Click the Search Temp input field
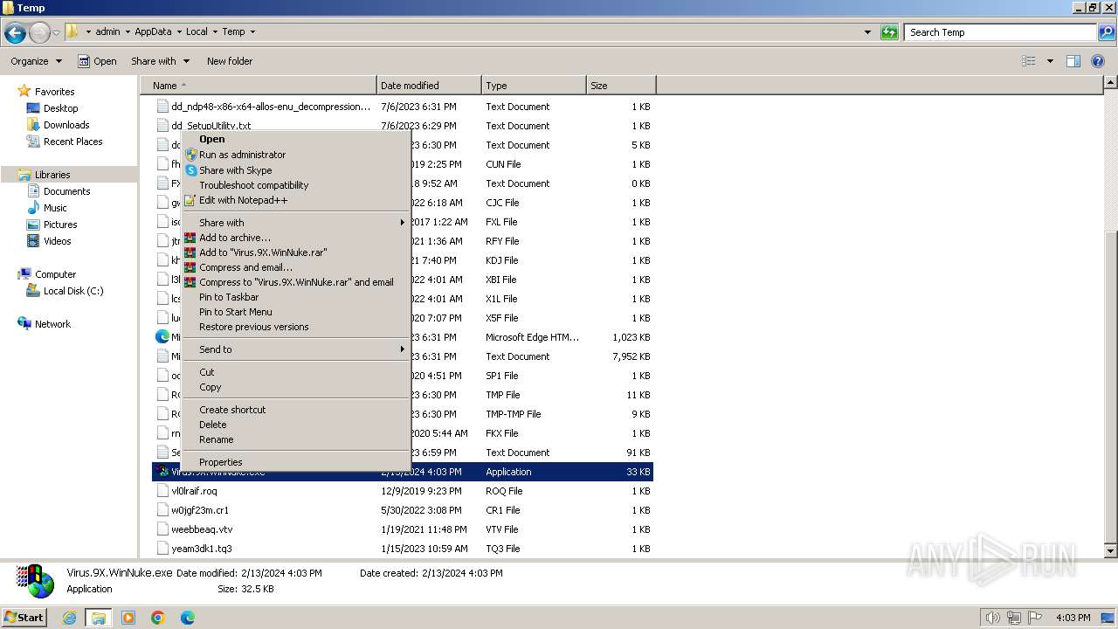Image resolution: width=1118 pixels, height=629 pixels. [x=1001, y=32]
